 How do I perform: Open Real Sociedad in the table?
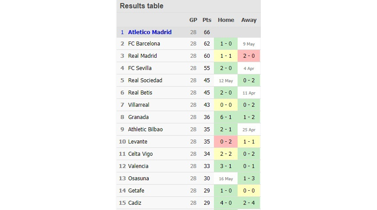point(145,80)
